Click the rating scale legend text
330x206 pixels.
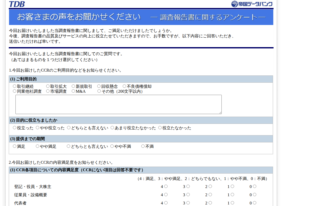tap(202, 179)
